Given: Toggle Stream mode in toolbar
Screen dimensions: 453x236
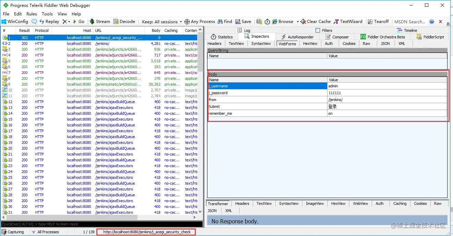Looking at the screenshot, I should [x=100, y=22].
